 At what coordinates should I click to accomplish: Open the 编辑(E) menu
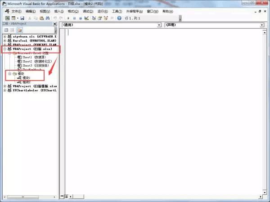pos(31,11)
